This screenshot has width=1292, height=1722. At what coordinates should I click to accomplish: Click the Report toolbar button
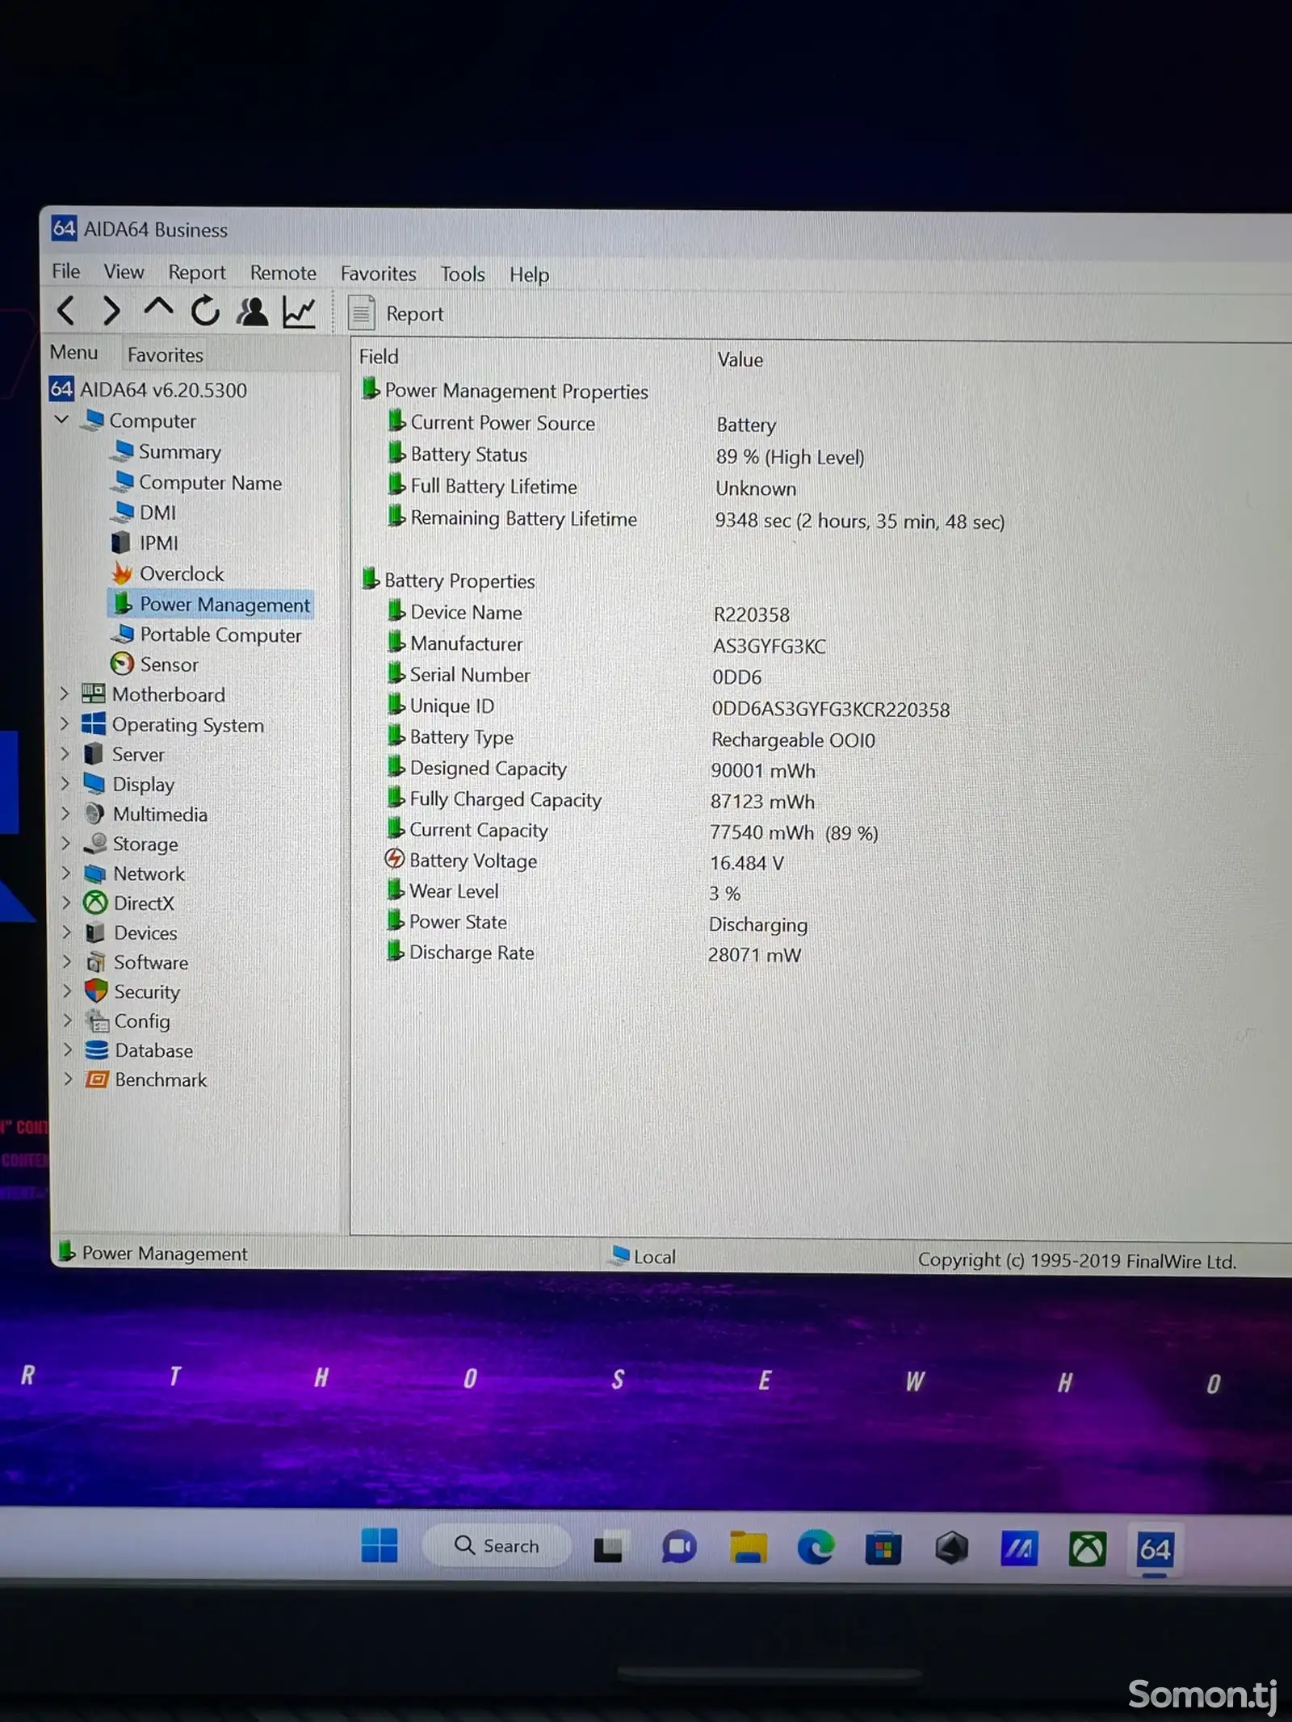tap(396, 313)
